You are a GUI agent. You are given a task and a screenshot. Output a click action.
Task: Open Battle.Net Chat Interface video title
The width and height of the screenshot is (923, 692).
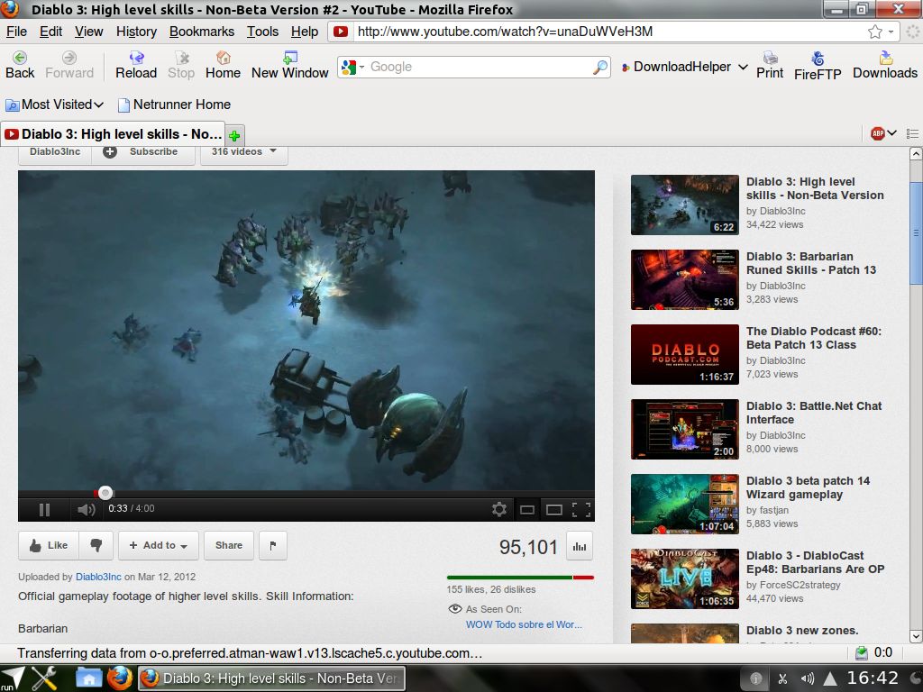814,413
